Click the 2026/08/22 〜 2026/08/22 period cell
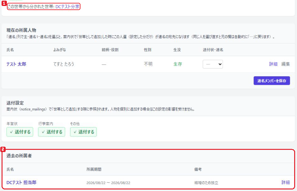Screen dimensions: 297x191 click(108, 183)
